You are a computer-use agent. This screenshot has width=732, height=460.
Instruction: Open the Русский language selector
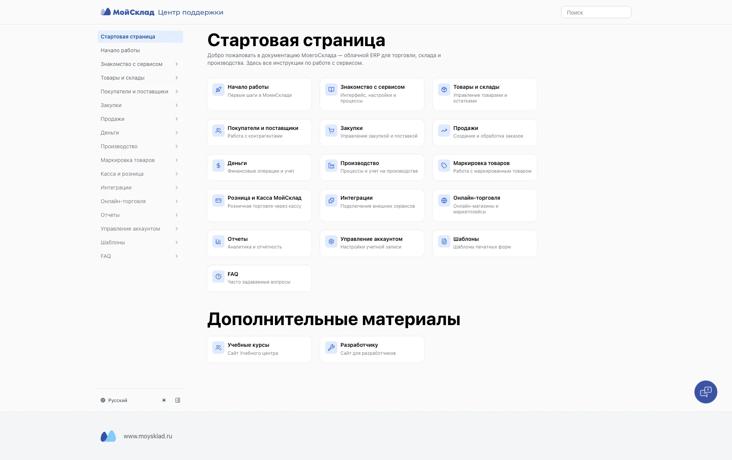pyautogui.click(x=114, y=400)
